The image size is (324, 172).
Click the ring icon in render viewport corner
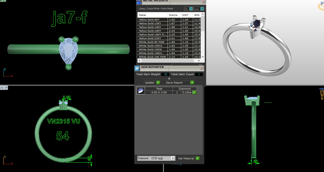point(321,6)
